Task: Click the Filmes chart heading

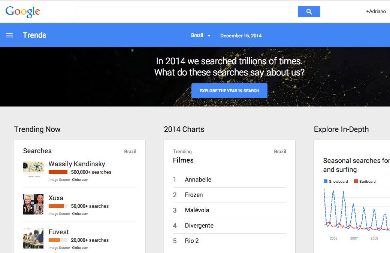Action: coord(183,160)
